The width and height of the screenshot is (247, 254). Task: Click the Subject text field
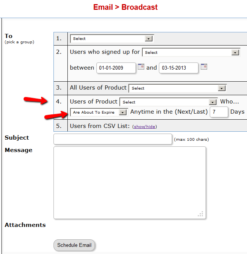(113, 139)
